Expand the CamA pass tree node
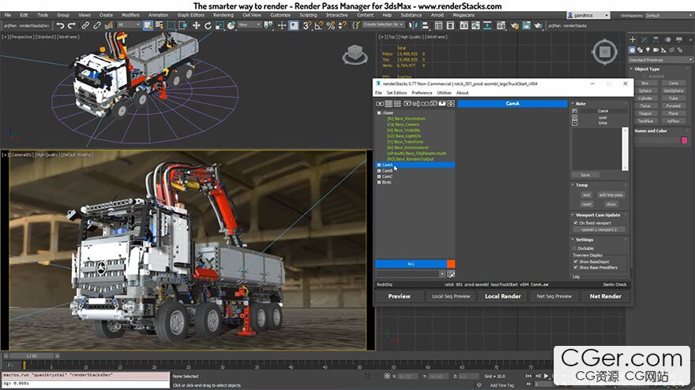Screen dimensions: 695x390 coord(379,165)
